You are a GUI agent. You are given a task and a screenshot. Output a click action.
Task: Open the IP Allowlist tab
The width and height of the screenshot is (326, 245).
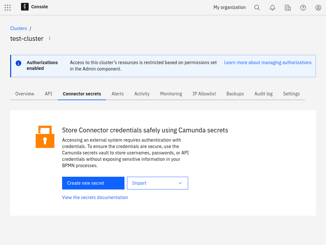click(204, 94)
